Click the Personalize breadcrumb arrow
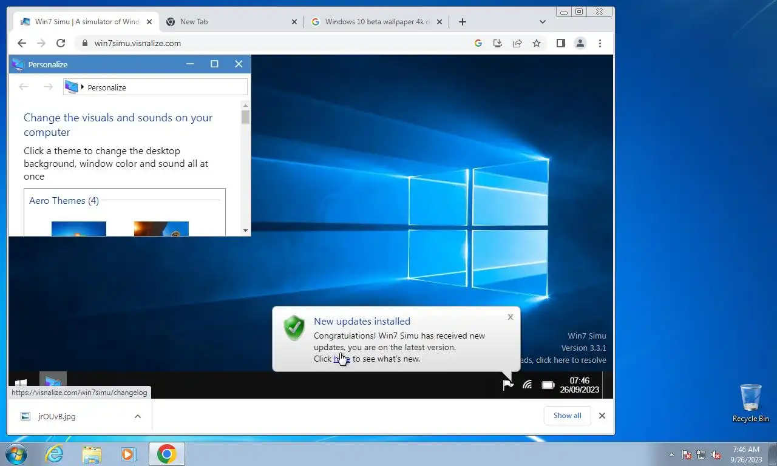777x466 pixels. 83,87
